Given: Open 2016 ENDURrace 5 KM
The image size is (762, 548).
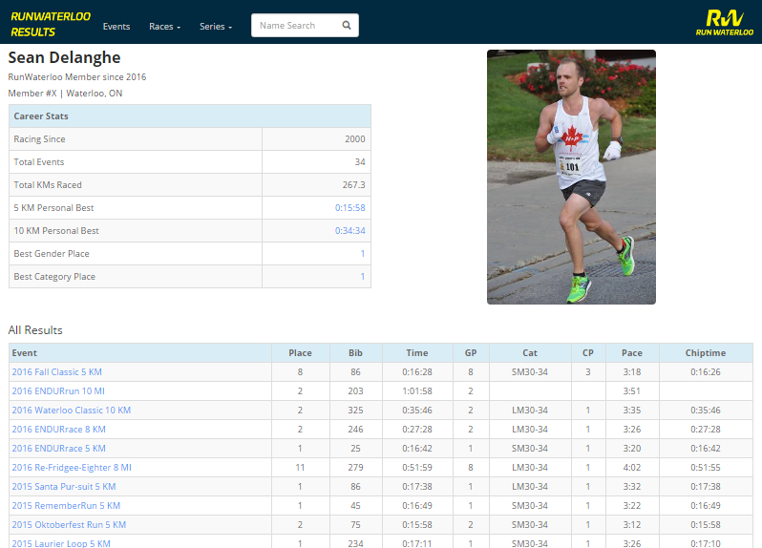Looking at the screenshot, I should coord(59,449).
